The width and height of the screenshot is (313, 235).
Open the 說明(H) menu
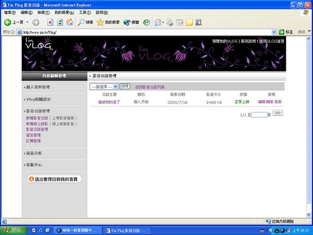102,13
